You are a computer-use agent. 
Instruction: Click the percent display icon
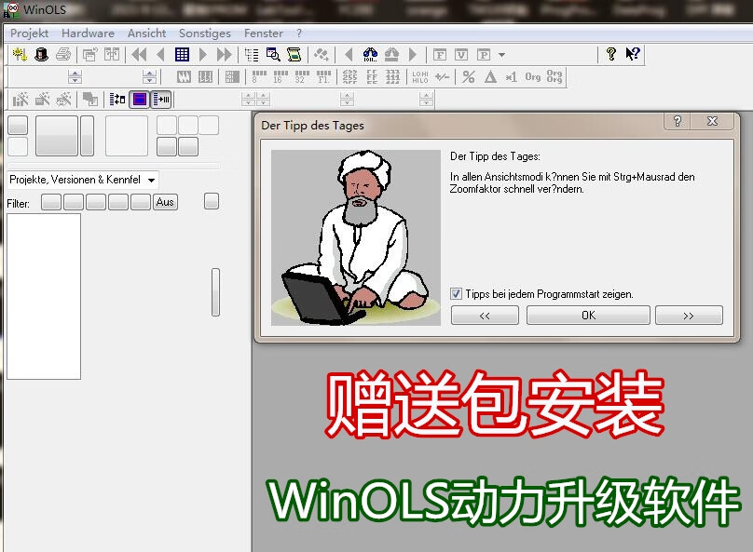(x=469, y=77)
